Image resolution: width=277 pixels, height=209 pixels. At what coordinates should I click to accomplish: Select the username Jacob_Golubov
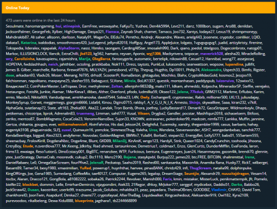pos(105,190)
